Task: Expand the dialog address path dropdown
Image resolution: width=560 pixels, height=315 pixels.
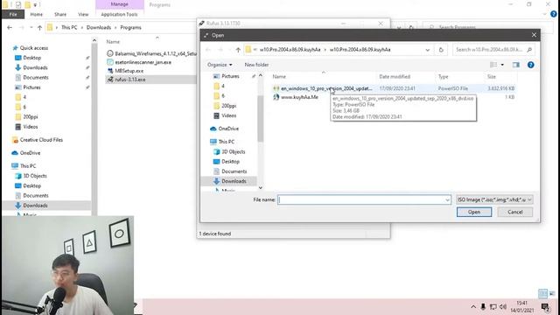Action: pos(428,50)
